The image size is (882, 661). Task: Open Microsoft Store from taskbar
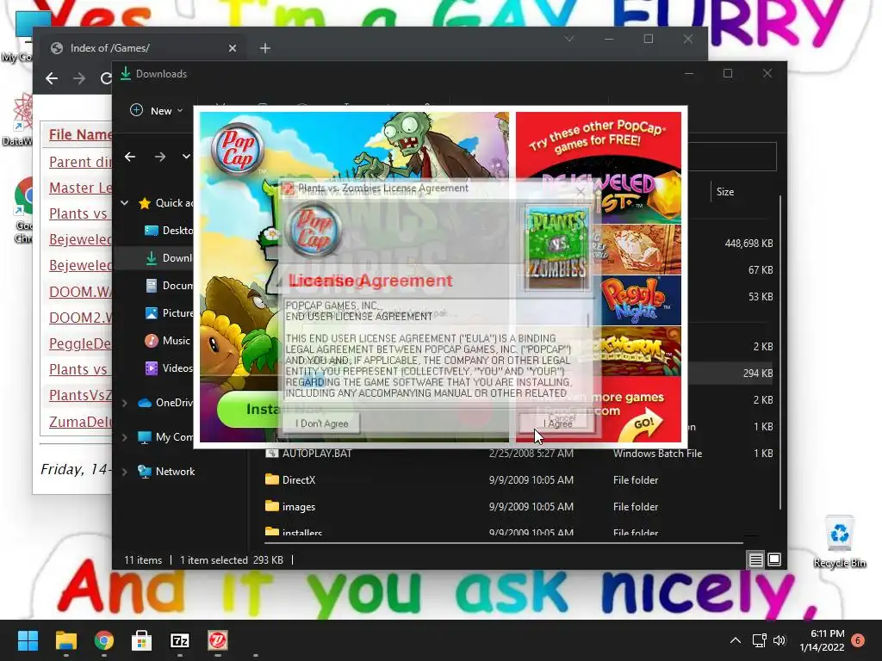(x=142, y=640)
